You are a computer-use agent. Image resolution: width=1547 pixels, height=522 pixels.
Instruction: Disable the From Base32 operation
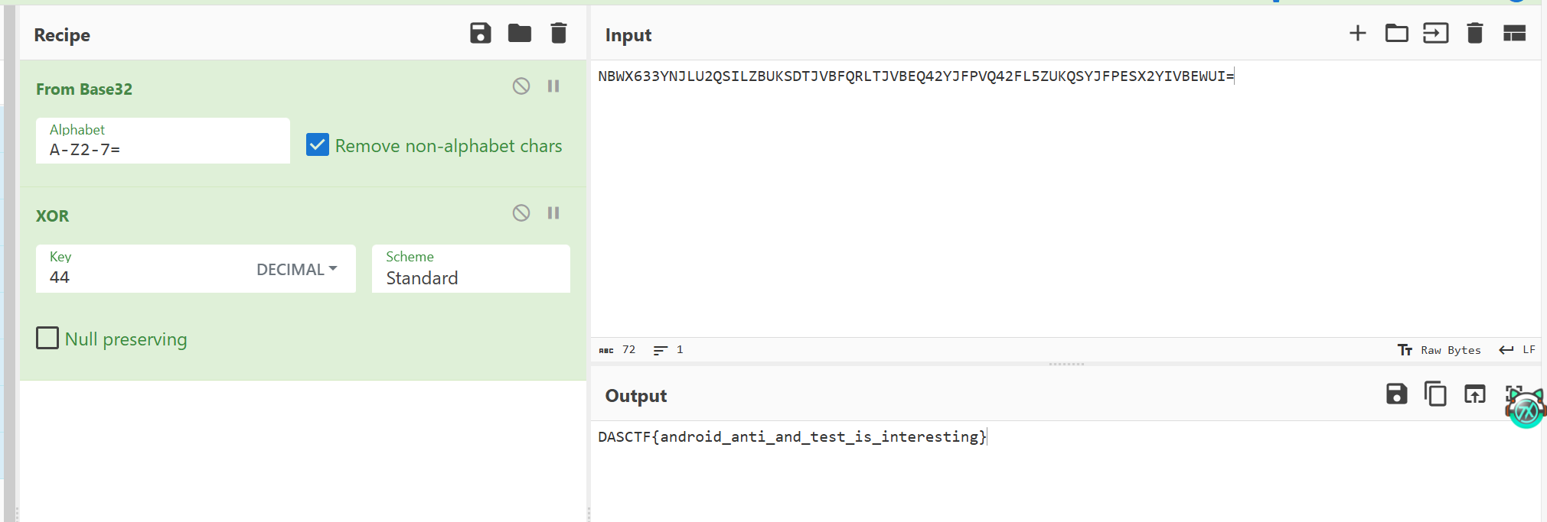coord(521,86)
